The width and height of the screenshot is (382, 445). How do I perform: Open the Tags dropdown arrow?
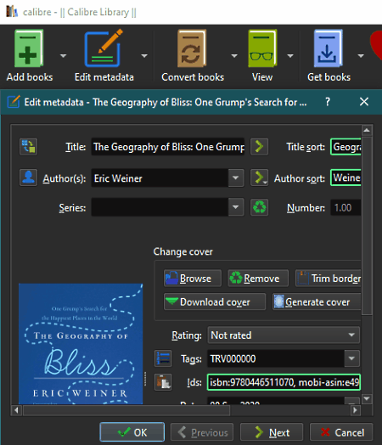pos(352,358)
